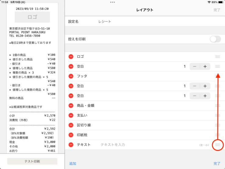Image resolution: width=225 pixels, height=169 pixels.
Task: Tap the お釣り ¥461 line in preview
Action: (32, 151)
